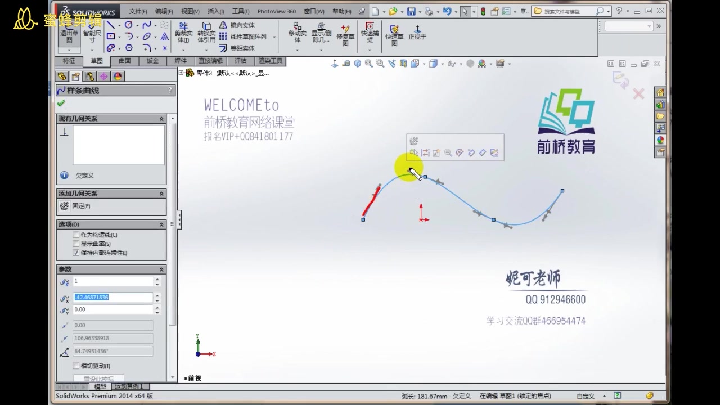
Task: Click the Normal To view icon
Action: pyautogui.click(x=417, y=29)
